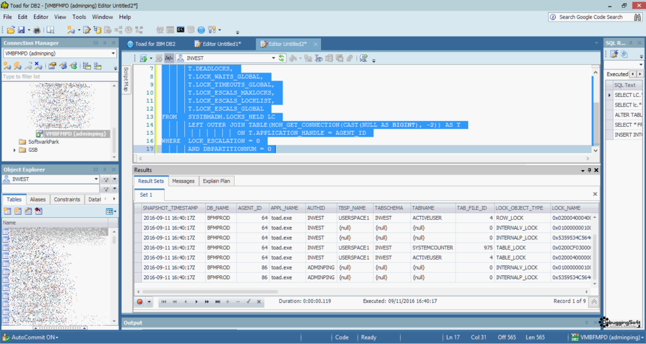Click the Save disk icon in main toolbar
The width and height of the screenshot is (646, 344).
tap(21, 30)
